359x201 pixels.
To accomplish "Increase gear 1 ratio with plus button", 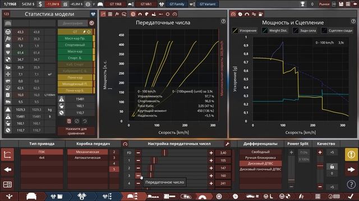I will pyautogui.click(x=211, y=160).
